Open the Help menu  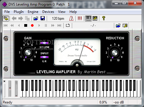(x=73, y=12)
